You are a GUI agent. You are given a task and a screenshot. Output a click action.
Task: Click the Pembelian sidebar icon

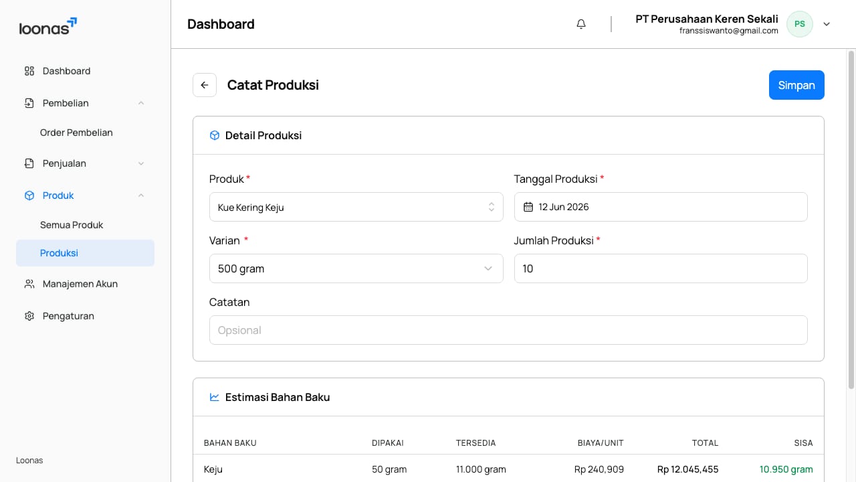[29, 103]
